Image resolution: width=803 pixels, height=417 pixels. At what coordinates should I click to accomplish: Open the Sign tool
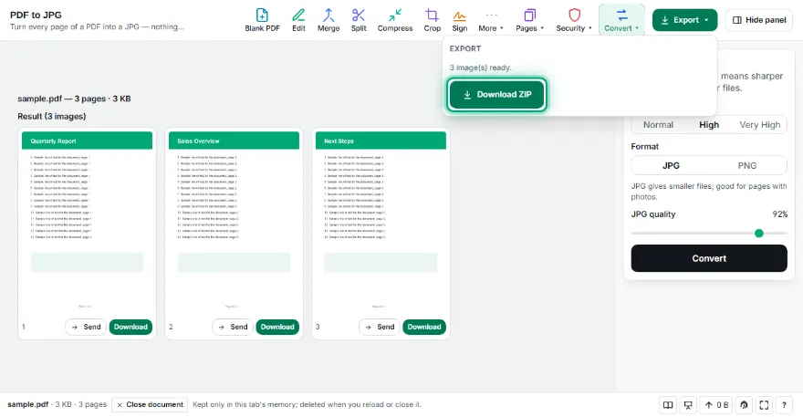[459, 20]
